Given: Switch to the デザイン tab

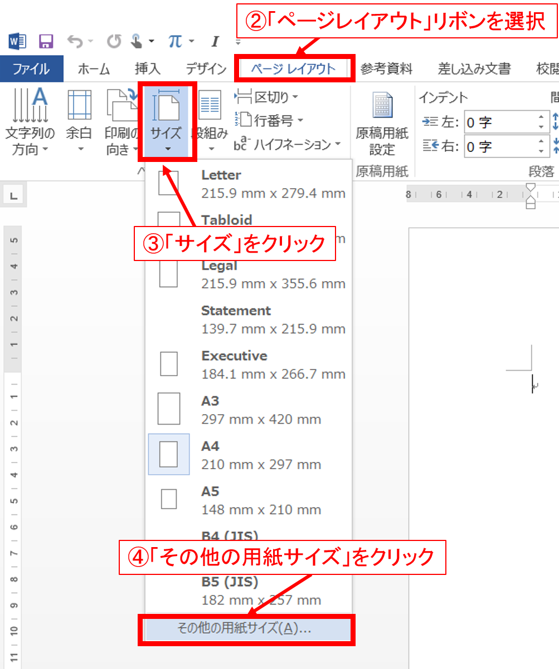Looking at the screenshot, I should tap(206, 69).
